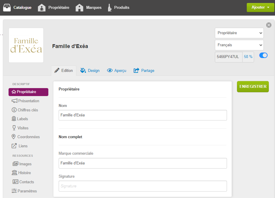Click the 58 % completion indicator

point(248,57)
